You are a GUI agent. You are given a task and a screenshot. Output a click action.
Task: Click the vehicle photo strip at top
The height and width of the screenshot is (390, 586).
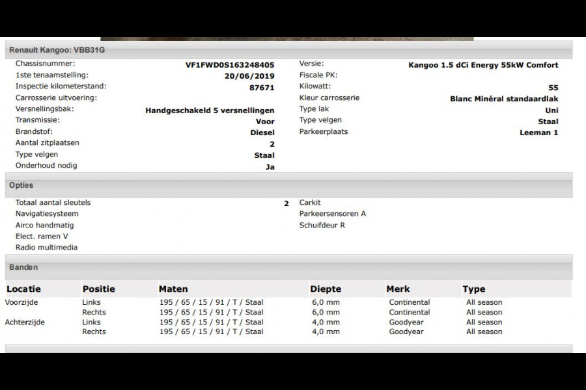pos(286,38)
